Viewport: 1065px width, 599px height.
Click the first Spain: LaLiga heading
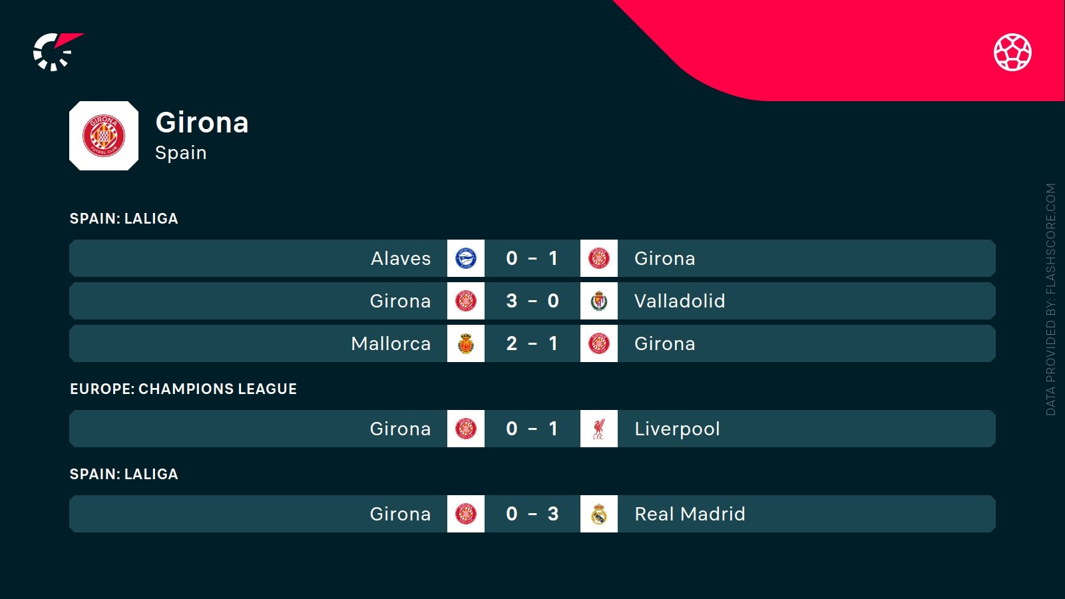coord(124,218)
